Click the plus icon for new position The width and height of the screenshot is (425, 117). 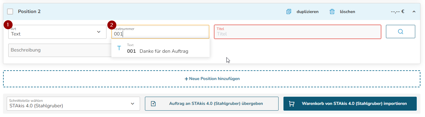pyautogui.click(x=186, y=79)
